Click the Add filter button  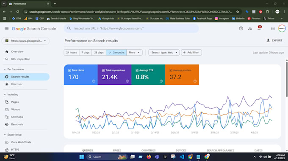191,52
